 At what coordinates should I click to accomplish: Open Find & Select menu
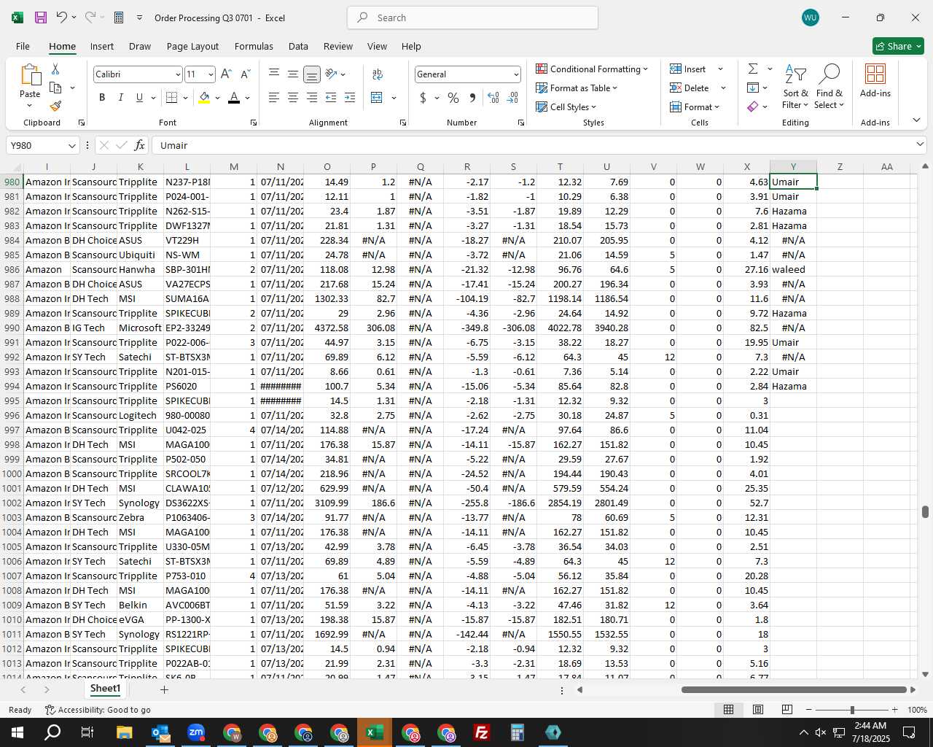pyautogui.click(x=829, y=88)
